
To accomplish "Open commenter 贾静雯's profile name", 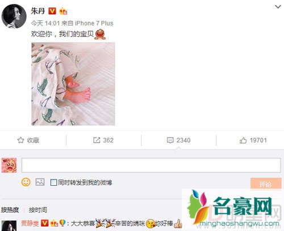I will coord(30,224).
